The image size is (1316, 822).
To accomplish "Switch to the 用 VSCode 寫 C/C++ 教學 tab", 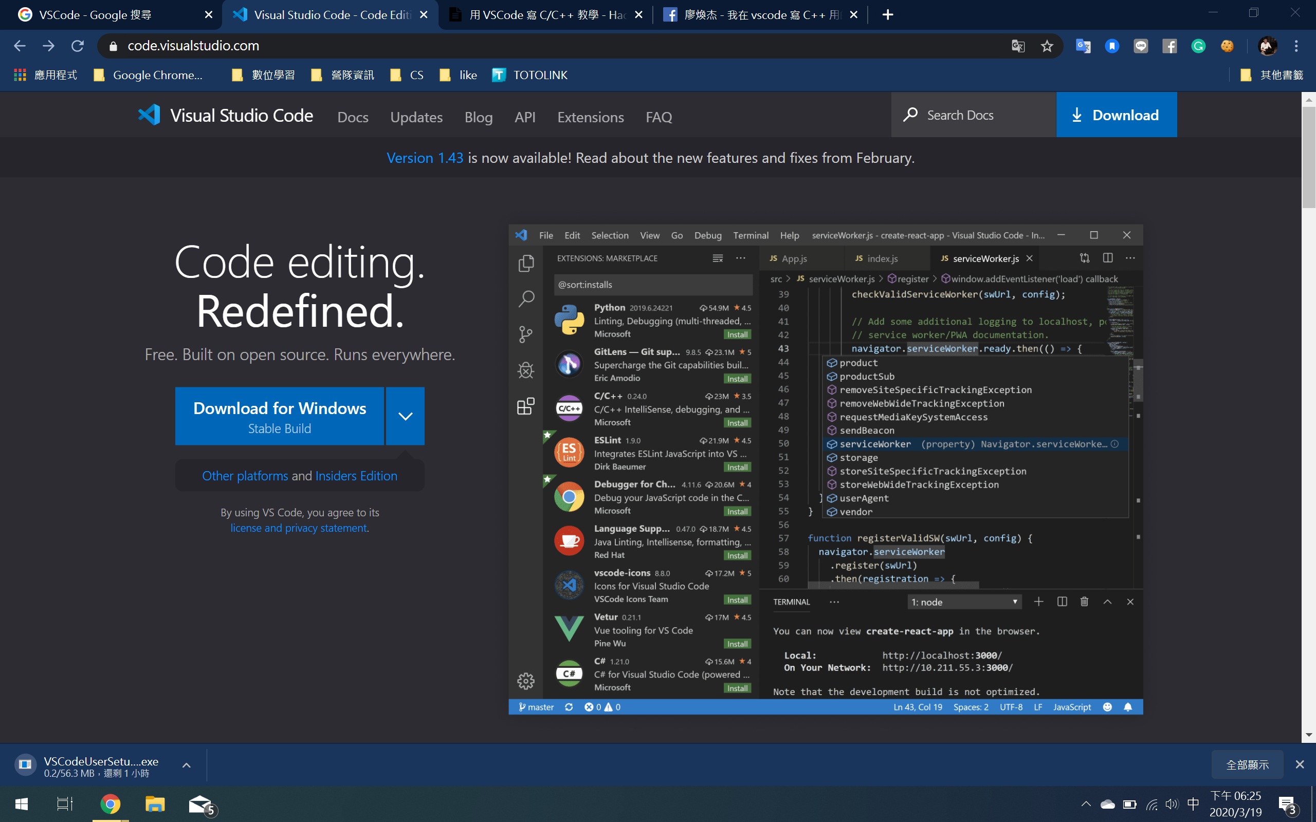I will pyautogui.click(x=546, y=15).
